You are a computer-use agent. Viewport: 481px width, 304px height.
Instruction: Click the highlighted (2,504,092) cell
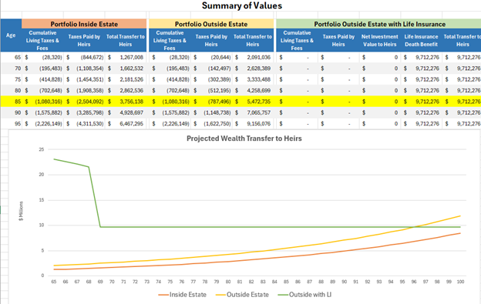(84, 102)
